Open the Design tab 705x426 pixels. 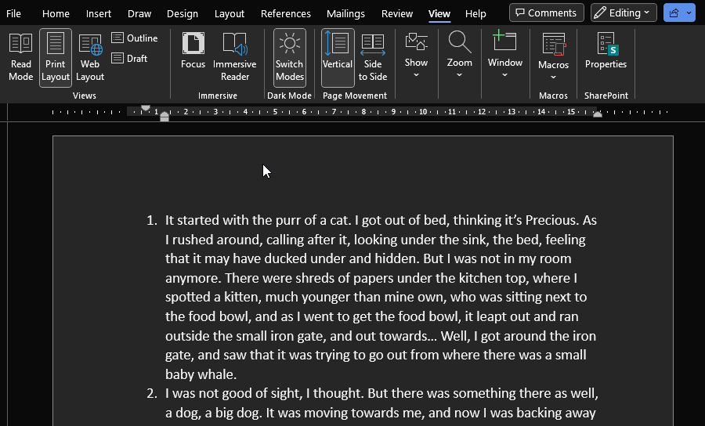[182, 13]
